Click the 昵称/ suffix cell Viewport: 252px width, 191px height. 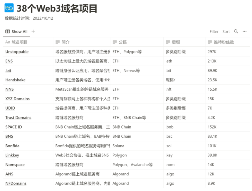click(x=184, y=80)
